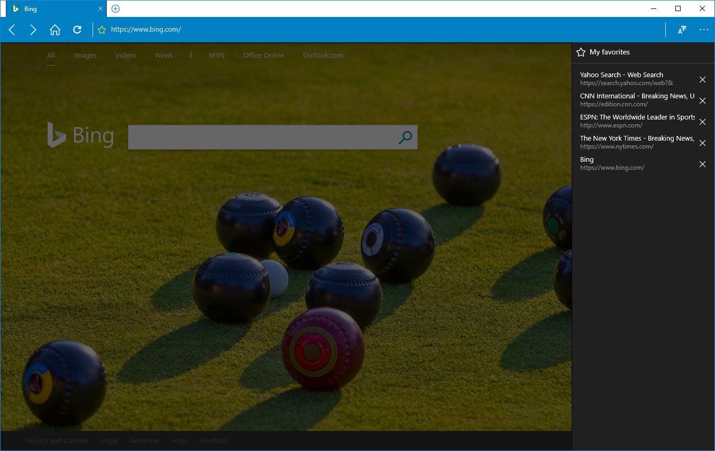Switch to News search category
The image size is (715, 451).
coord(164,55)
